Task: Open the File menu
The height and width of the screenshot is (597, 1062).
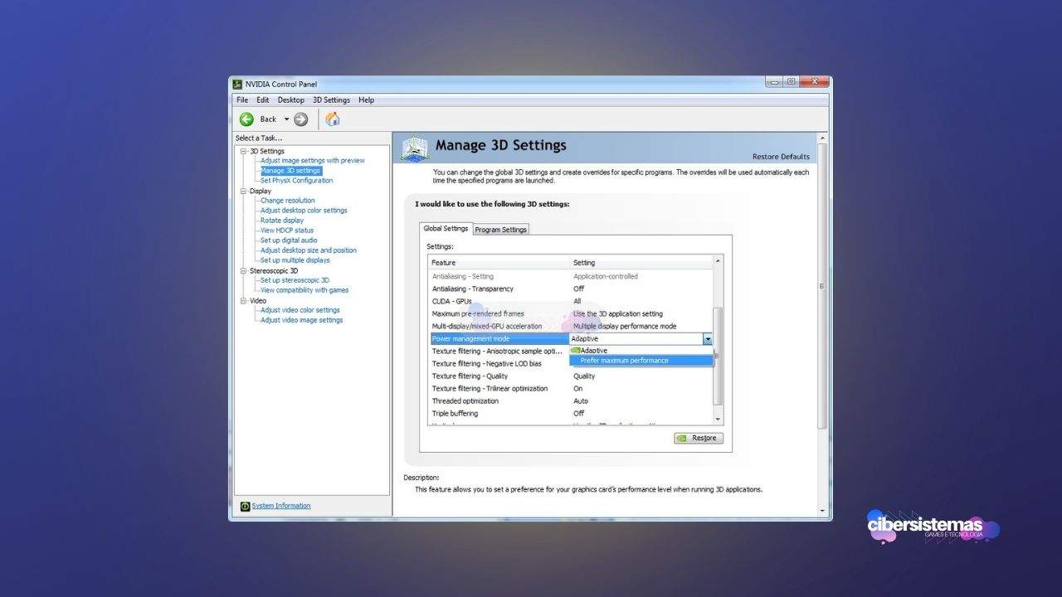Action: pos(242,100)
